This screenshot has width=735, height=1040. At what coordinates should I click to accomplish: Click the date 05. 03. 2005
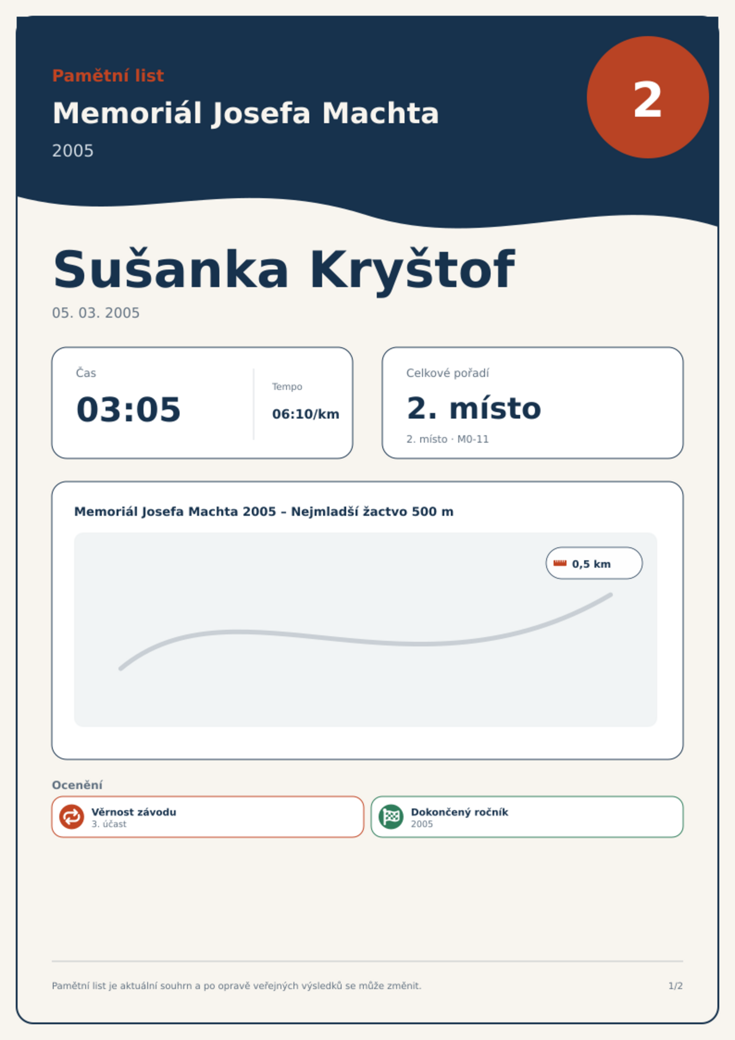click(95, 313)
